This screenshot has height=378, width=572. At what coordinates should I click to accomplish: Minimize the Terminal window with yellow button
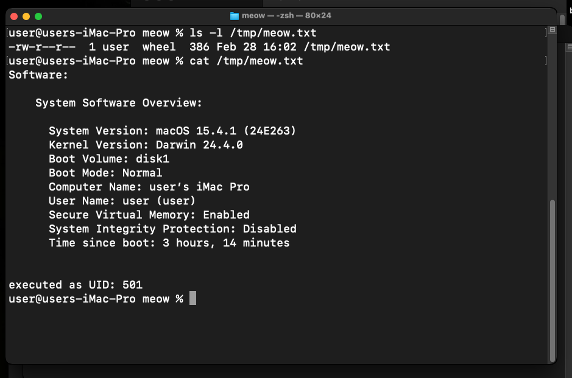point(26,16)
